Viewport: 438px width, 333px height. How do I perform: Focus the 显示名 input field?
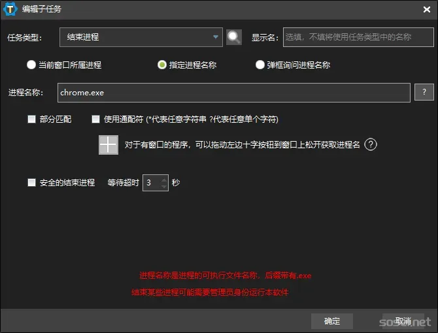[x=358, y=37]
